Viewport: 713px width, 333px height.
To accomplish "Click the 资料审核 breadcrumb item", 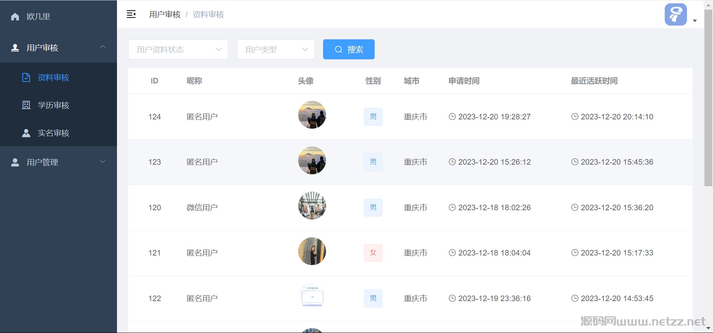I will [x=208, y=14].
